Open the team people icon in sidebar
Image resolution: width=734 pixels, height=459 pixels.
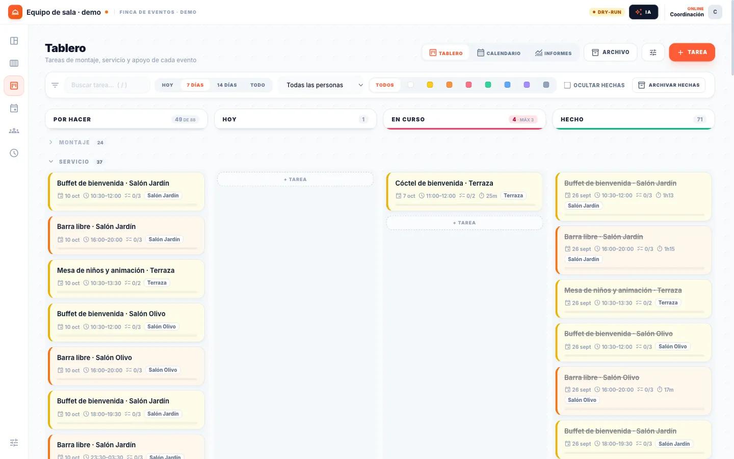tap(14, 131)
